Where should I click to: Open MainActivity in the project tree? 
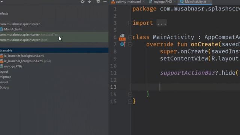tap(13, 29)
